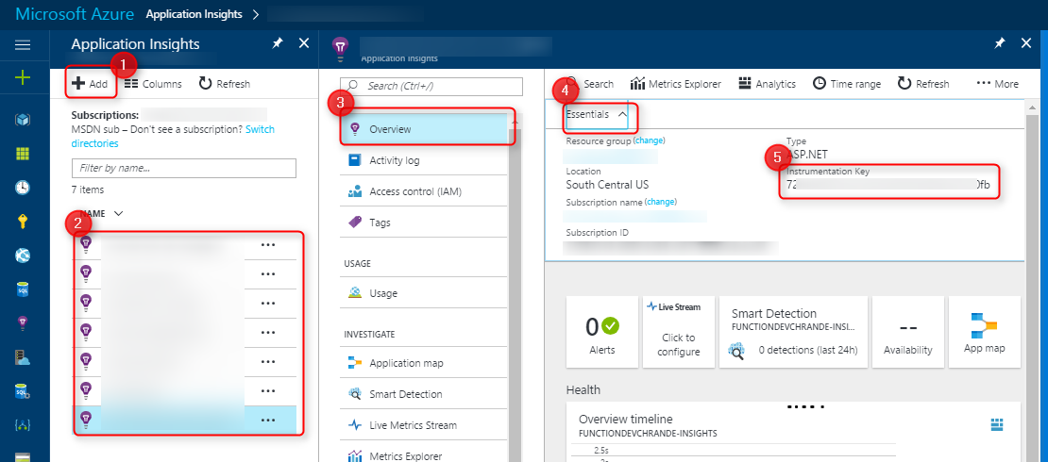Open the More menu with ellipsis

[997, 84]
